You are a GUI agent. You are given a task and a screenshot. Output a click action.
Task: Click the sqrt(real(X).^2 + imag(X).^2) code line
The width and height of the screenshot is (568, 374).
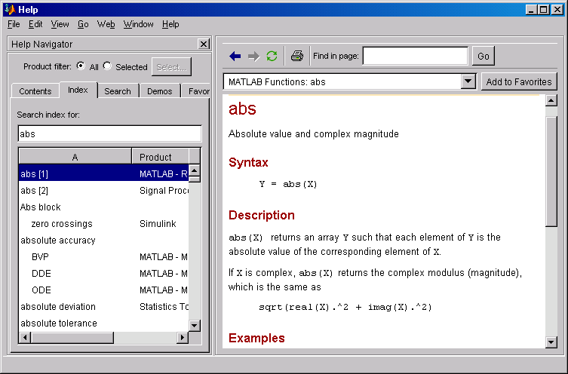[x=345, y=307]
